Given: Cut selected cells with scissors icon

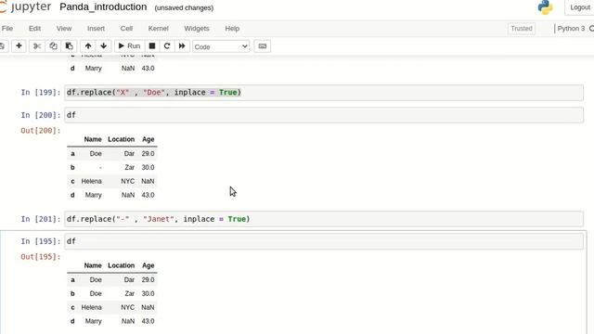Looking at the screenshot, I should click(37, 46).
